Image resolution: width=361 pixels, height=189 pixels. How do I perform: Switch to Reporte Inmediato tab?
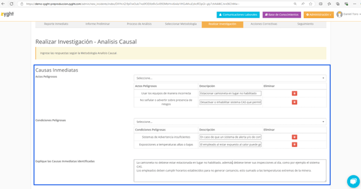click(x=56, y=24)
